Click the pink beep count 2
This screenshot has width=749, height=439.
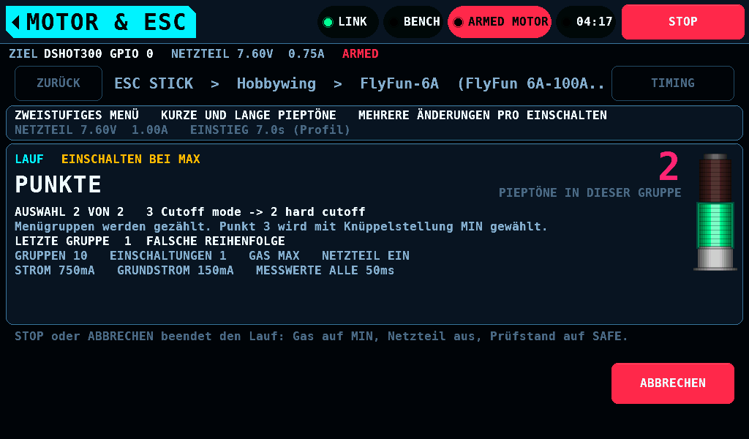coord(669,166)
